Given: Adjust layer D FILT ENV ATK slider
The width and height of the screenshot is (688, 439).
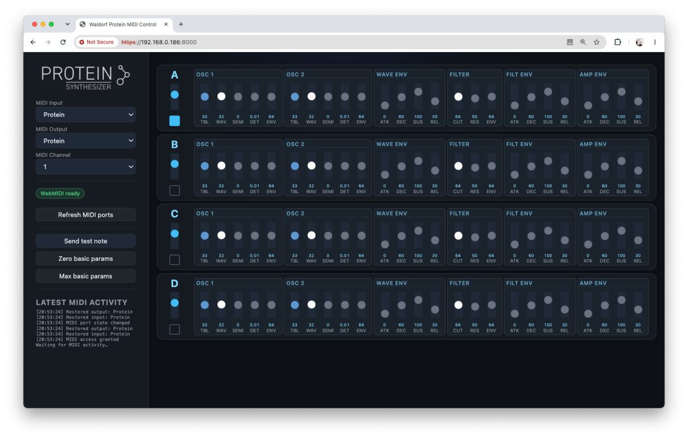Looking at the screenshot, I should (x=515, y=305).
